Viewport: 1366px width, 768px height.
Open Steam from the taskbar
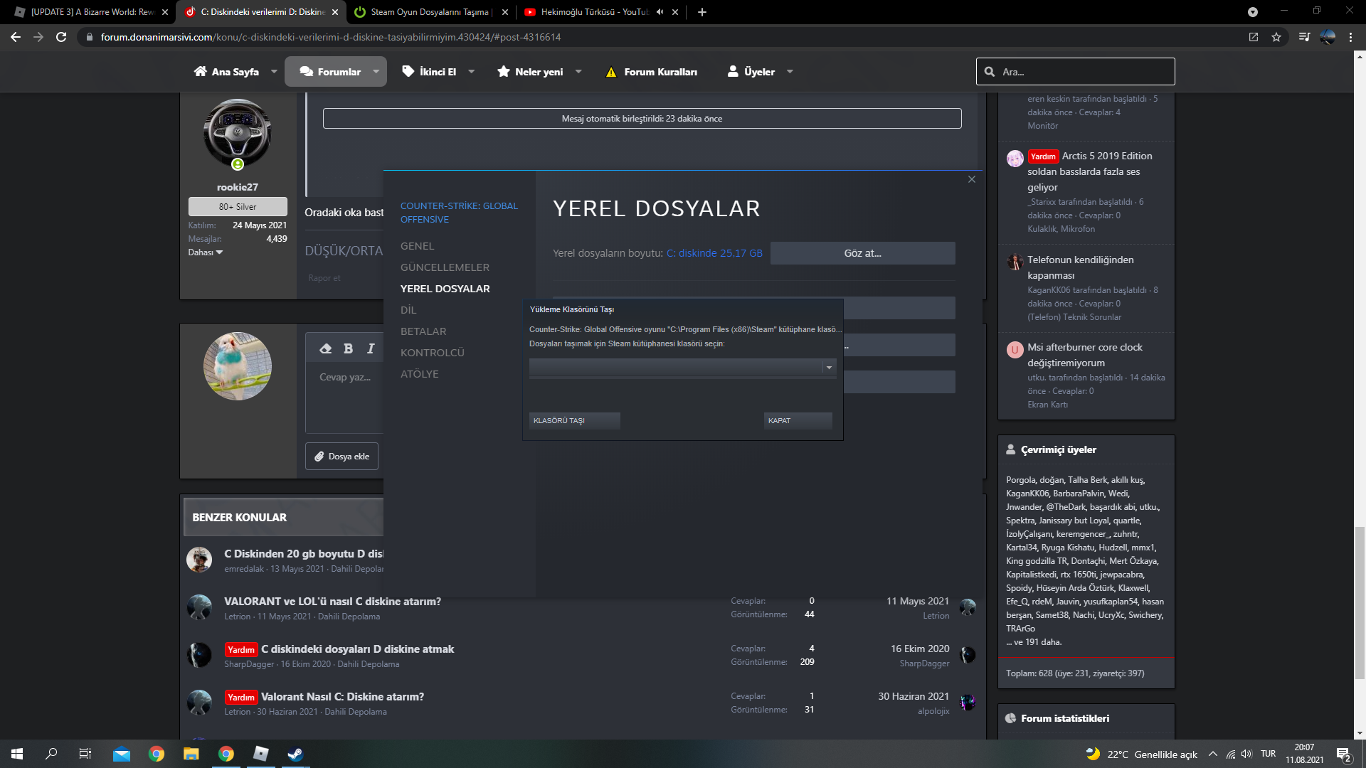coord(295,754)
